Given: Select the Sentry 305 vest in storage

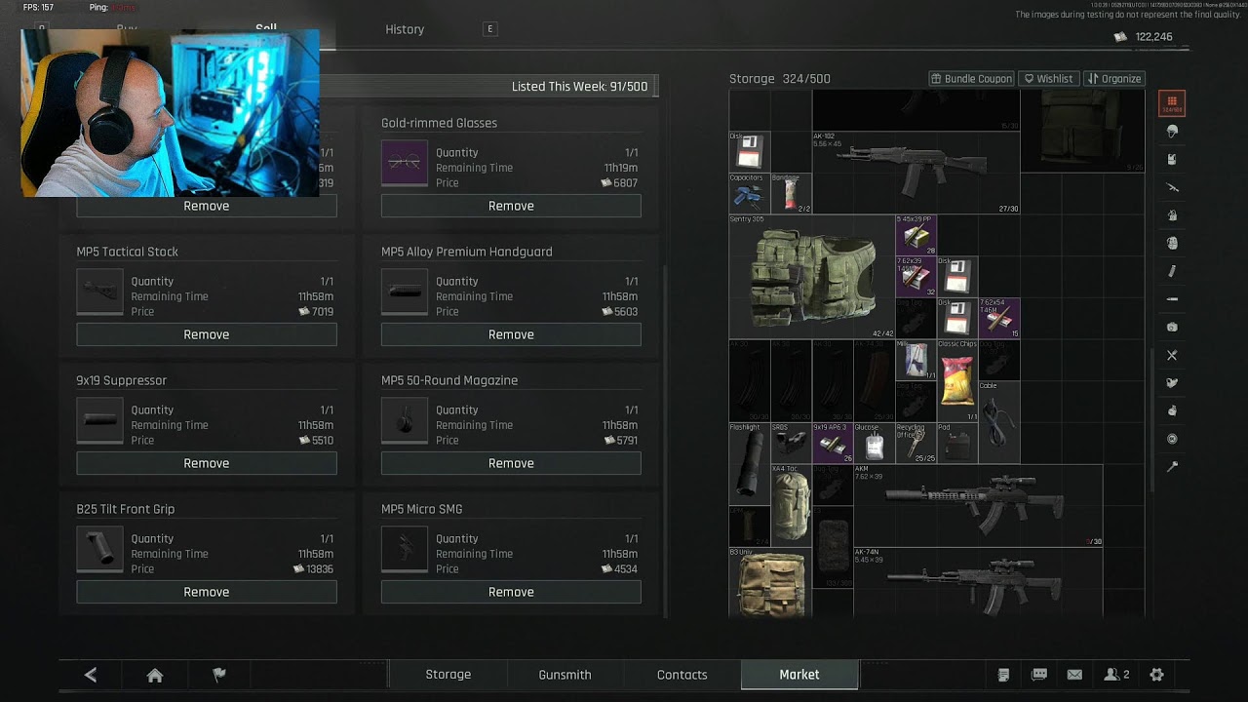Looking at the screenshot, I should (811, 277).
